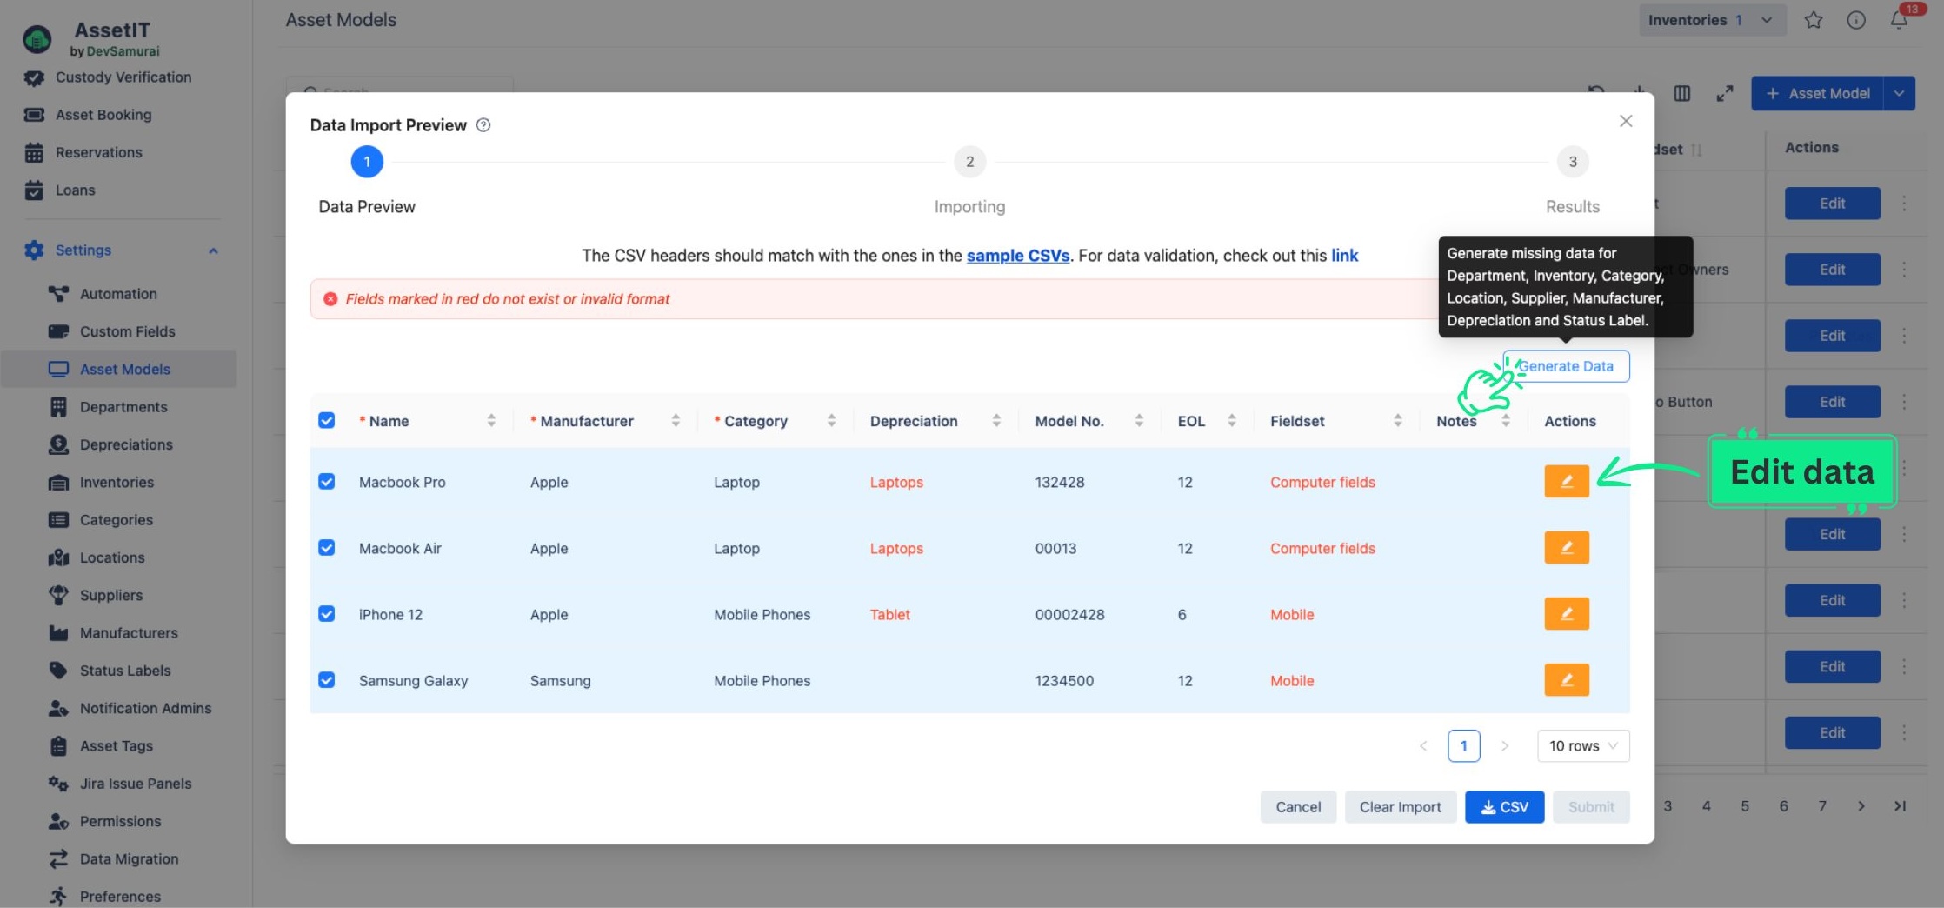Go to Data Migration in sidebar
The width and height of the screenshot is (1944, 908).
point(129,859)
